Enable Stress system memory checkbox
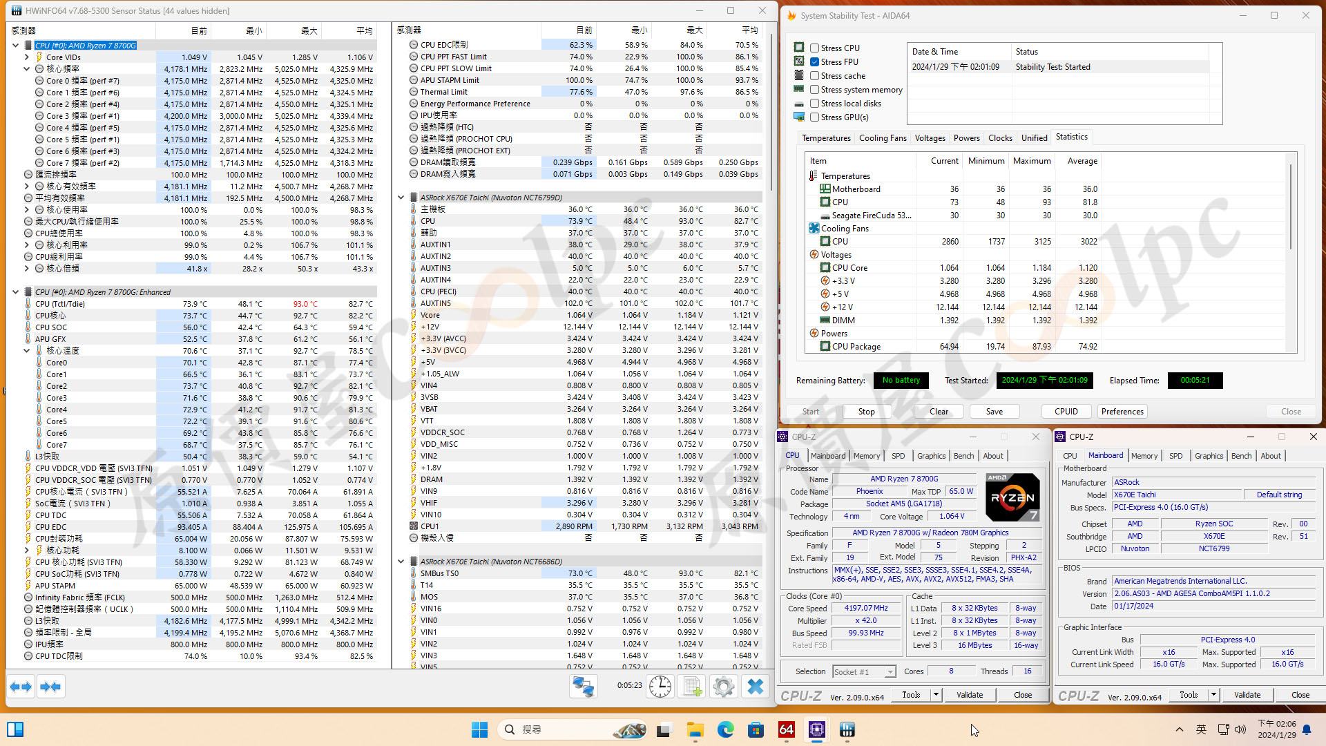The image size is (1326, 746). [x=815, y=89]
